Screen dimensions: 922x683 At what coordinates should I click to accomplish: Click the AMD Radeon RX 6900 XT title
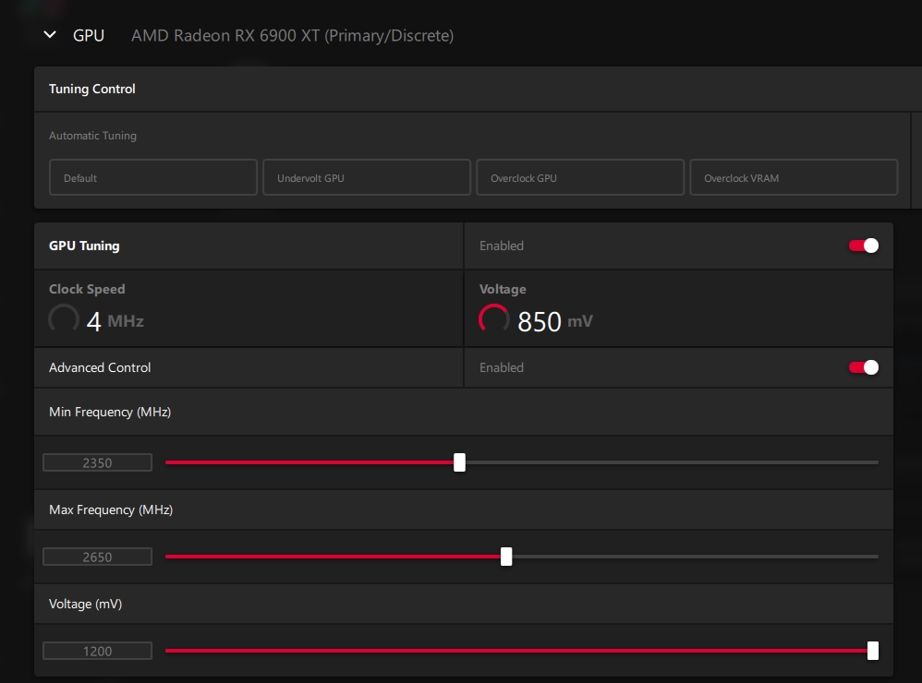[x=292, y=36]
